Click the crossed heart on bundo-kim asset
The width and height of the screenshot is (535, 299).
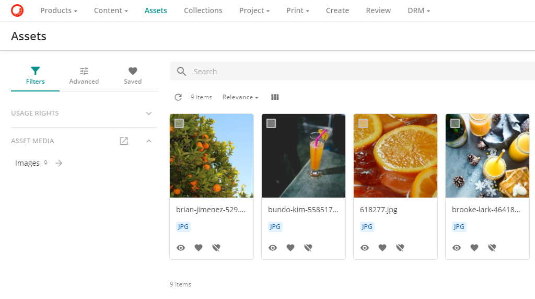(x=308, y=248)
